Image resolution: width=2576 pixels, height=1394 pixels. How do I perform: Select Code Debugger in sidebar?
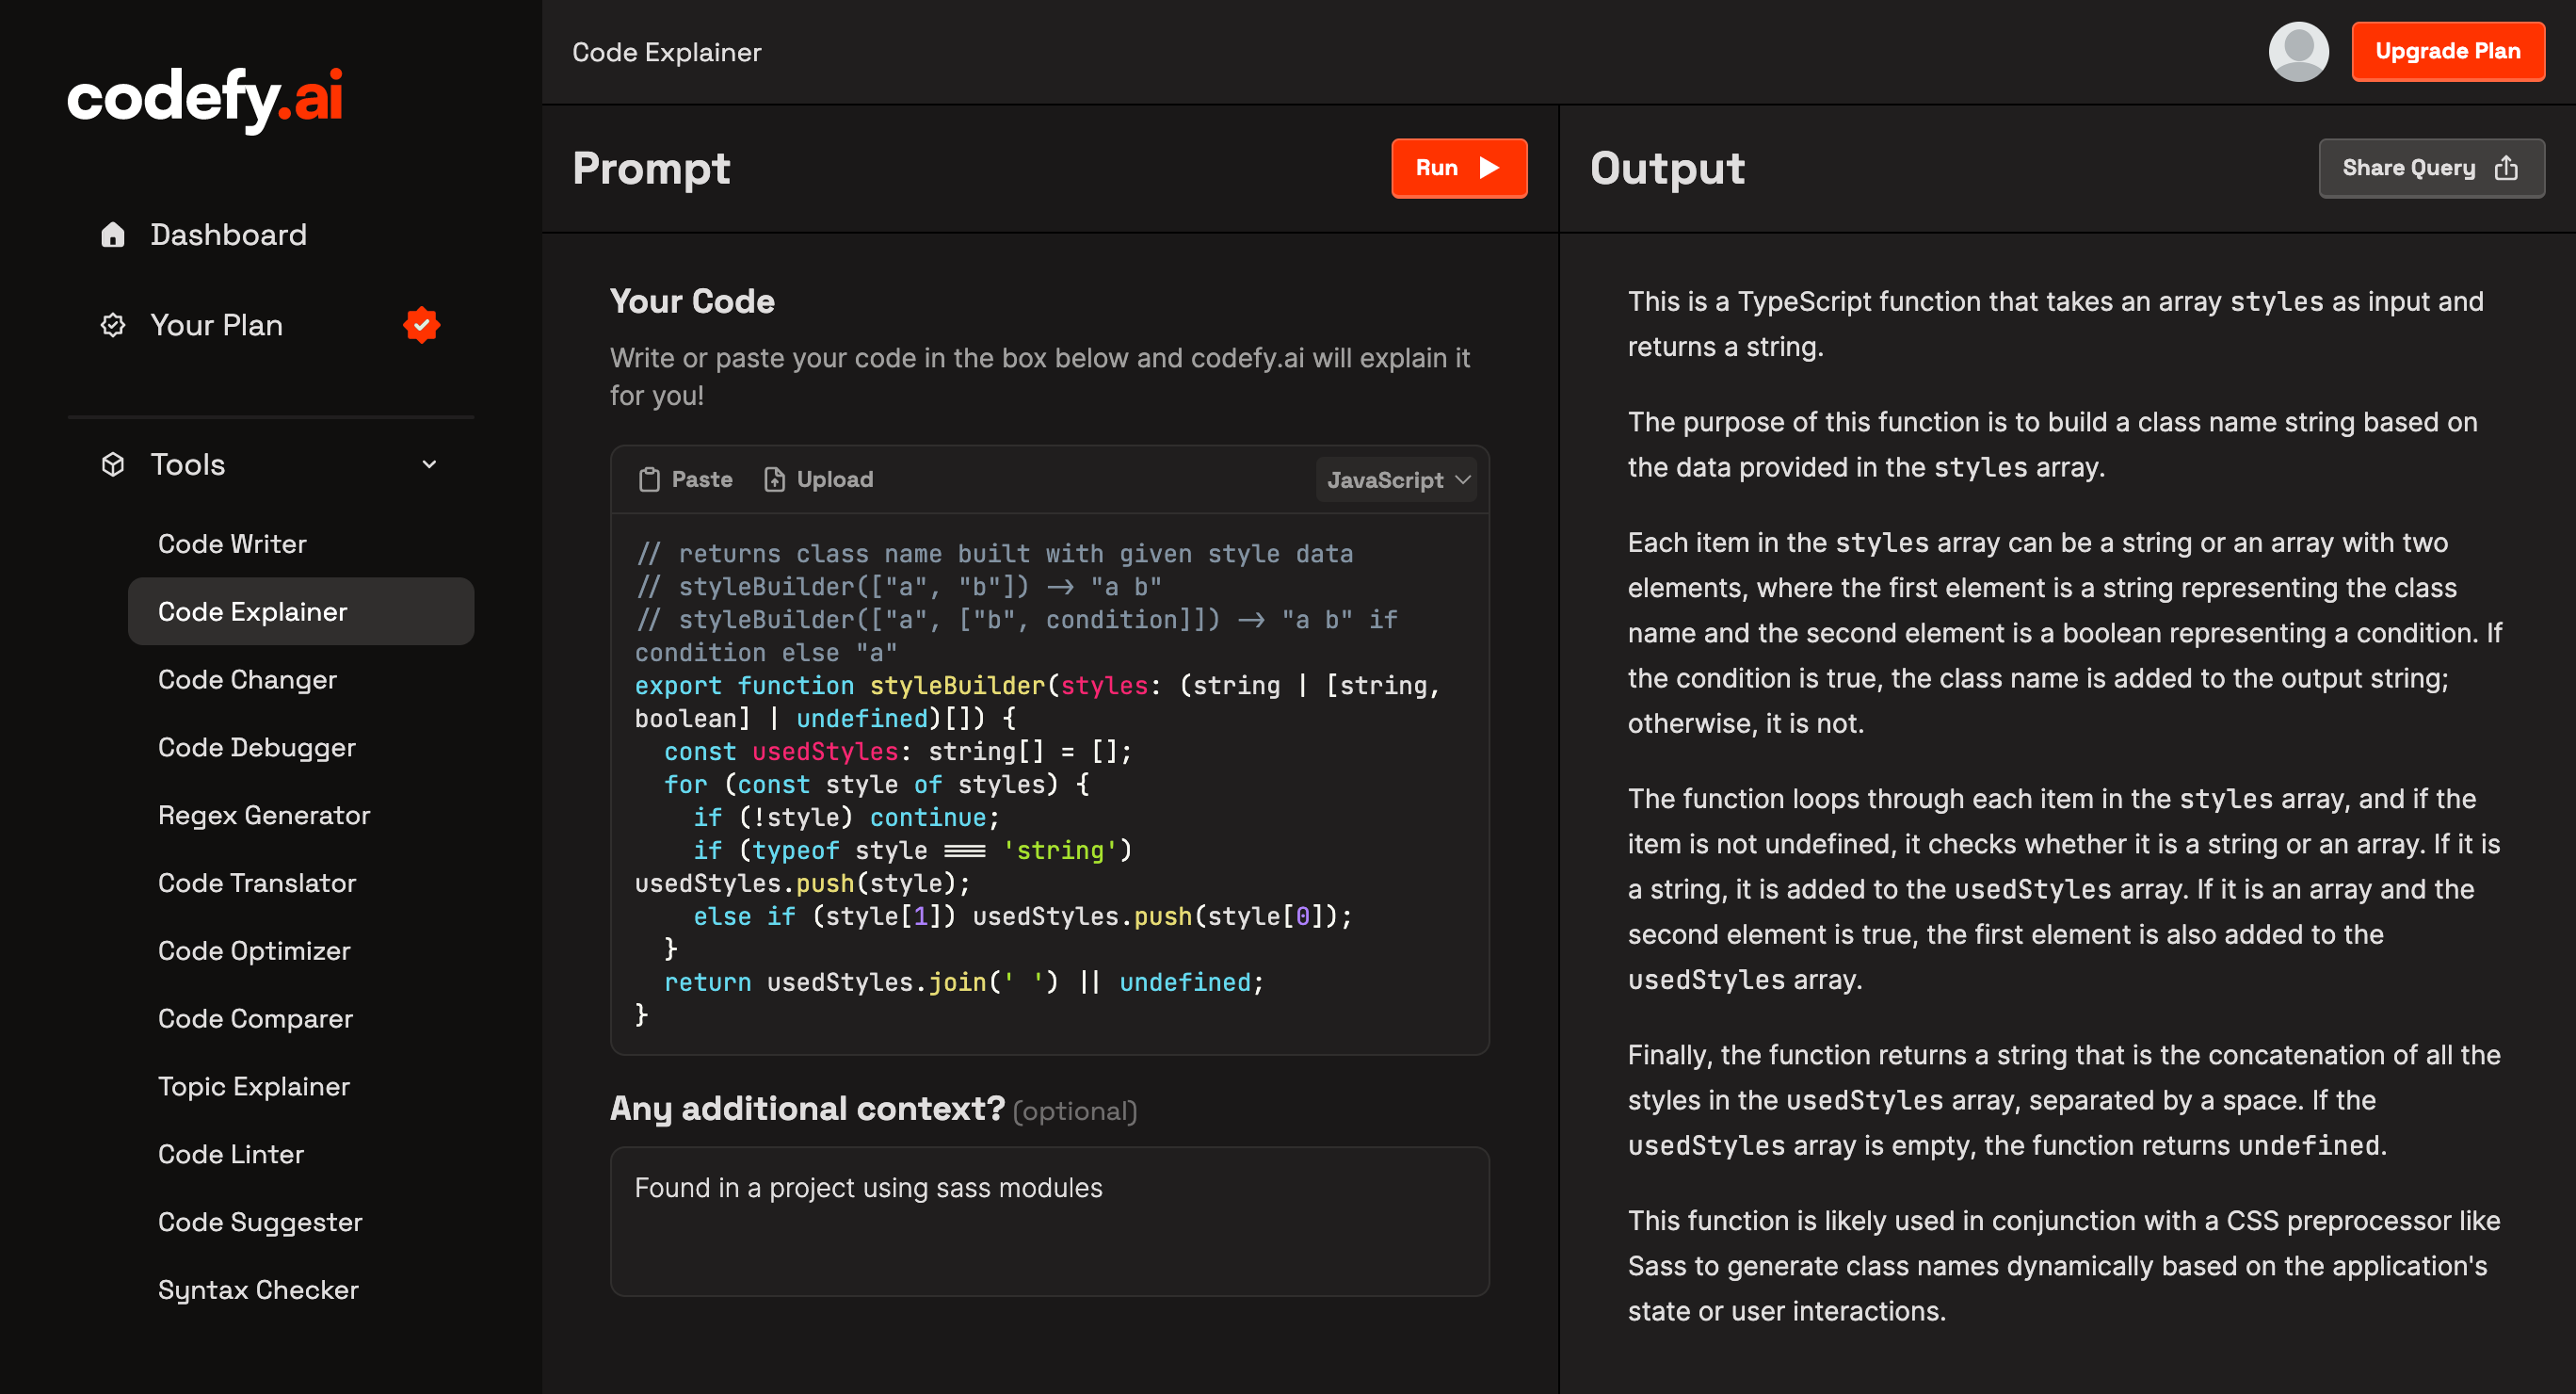[256, 748]
